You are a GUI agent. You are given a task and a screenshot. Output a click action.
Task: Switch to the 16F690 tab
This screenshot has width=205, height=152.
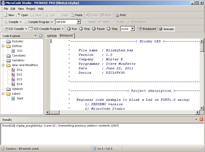[x=52, y=36]
